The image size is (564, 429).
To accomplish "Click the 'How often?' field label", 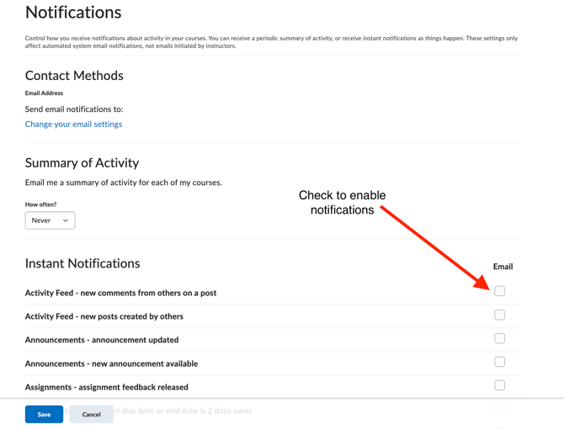I will [x=40, y=204].
